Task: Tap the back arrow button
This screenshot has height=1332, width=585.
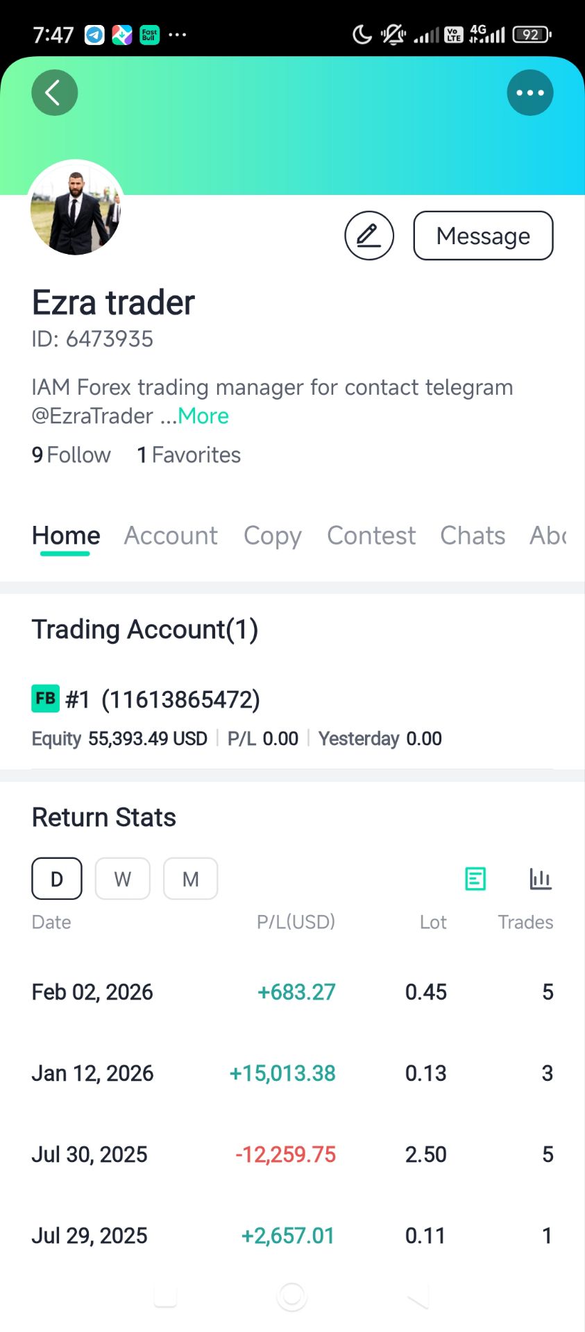Action: pyautogui.click(x=54, y=93)
